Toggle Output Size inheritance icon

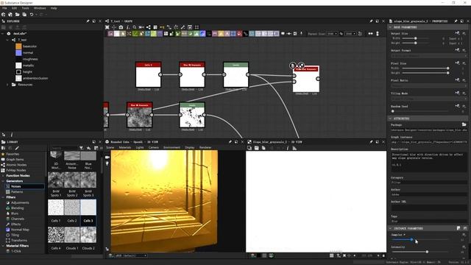457,32
